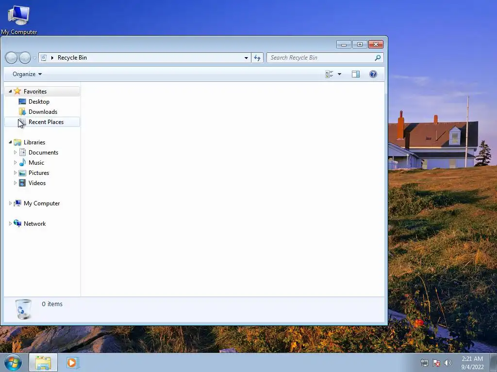Open the view options dropdown arrow
497x372 pixels.
(x=339, y=74)
